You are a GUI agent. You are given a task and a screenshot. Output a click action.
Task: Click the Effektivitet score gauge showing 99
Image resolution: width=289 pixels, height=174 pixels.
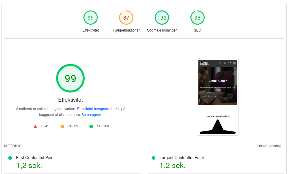pyautogui.click(x=90, y=18)
